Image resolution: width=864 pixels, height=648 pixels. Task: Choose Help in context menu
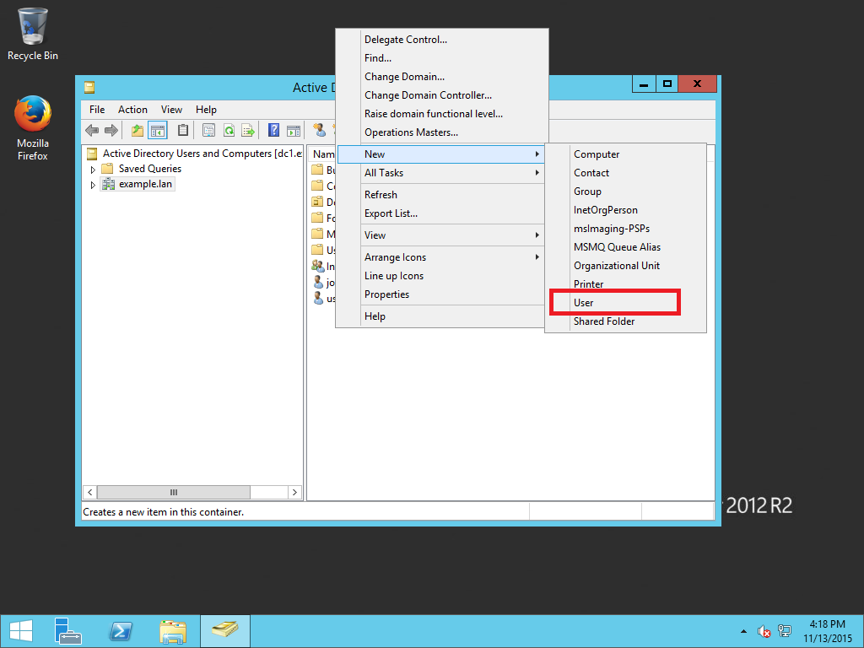click(440, 316)
